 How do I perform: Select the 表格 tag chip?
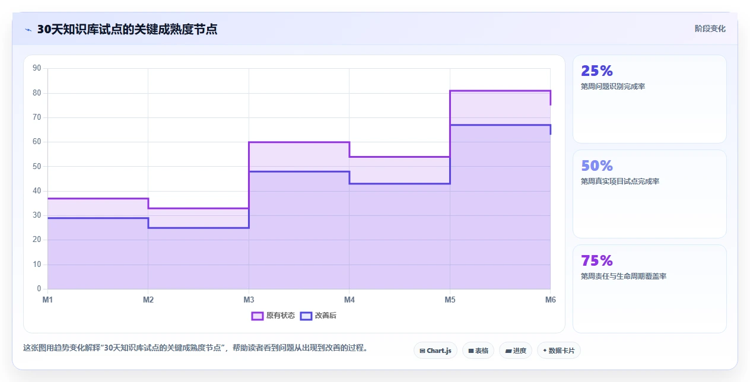[x=478, y=351]
